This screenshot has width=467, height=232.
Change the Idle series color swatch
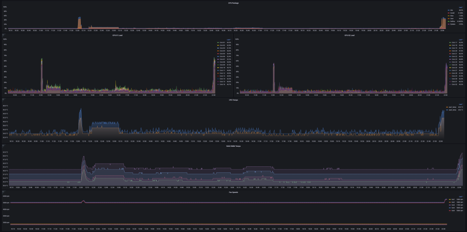tap(448, 10)
